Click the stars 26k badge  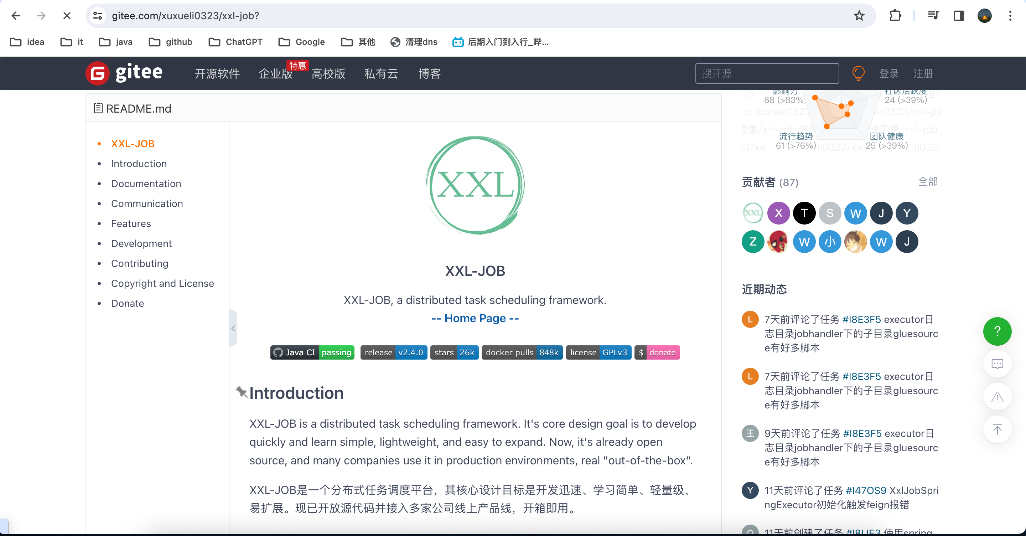454,352
